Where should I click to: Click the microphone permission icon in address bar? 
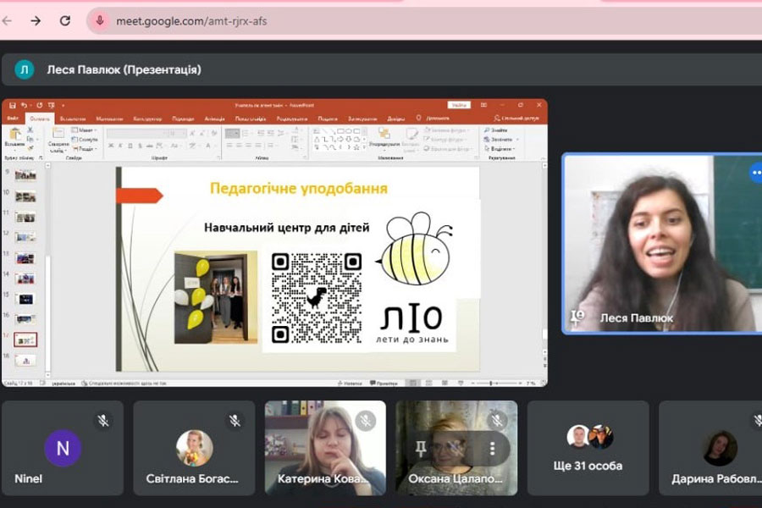tap(100, 20)
